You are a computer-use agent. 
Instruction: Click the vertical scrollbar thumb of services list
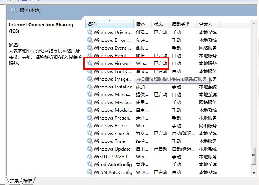tap(253, 156)
